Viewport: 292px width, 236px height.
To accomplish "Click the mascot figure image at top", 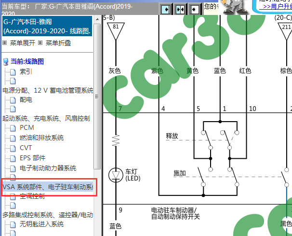I will (234, 7).
